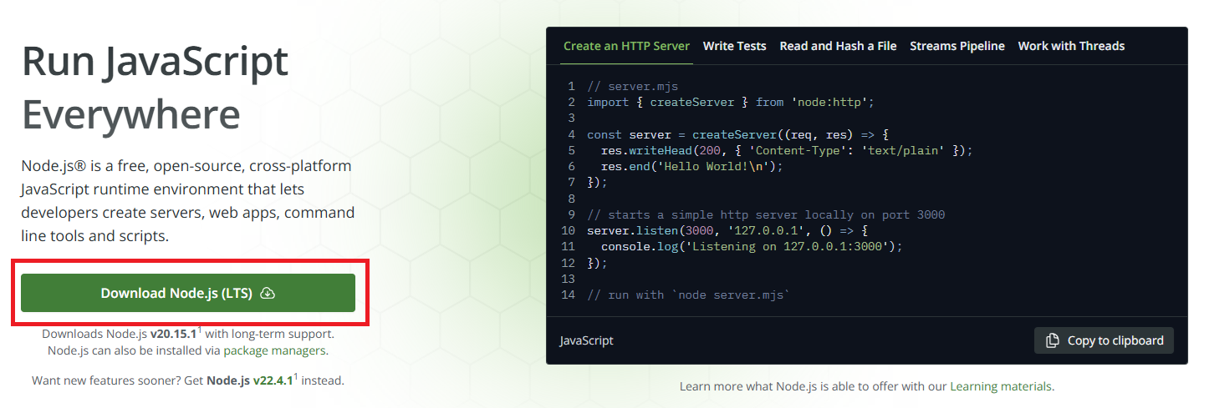
Task: Click the footnote superscript after v20.15.1
Action: 200,330
